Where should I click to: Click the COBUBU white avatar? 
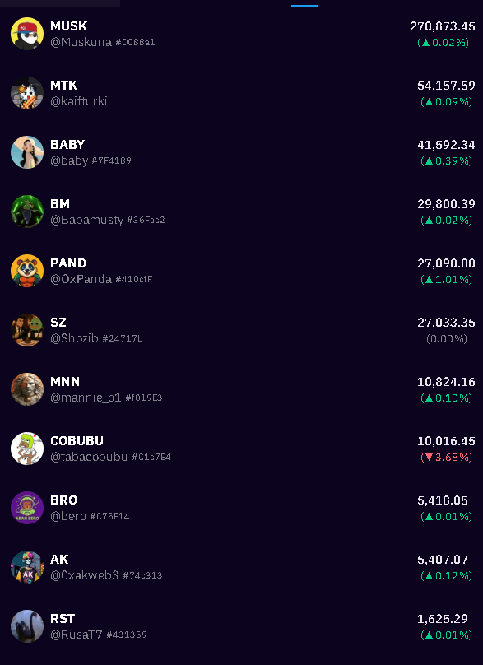click(27, 449)
